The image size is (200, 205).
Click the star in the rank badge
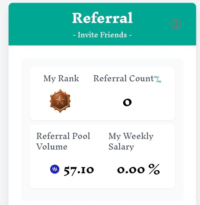[x=60, y=100]
